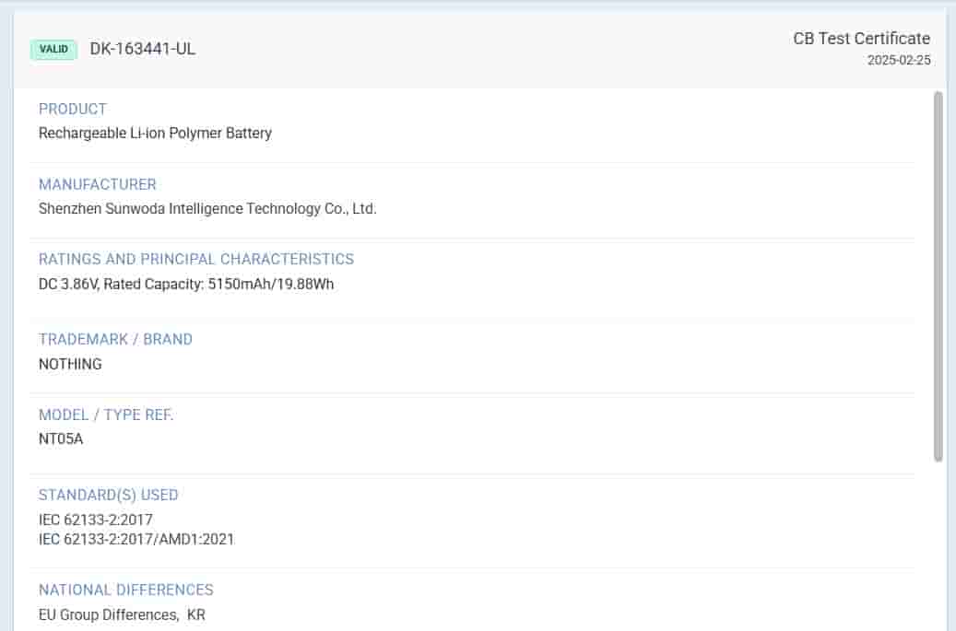The height and width of the screenshot is (631, 956).
Task: Click the green VALID status badge
Action: point(53,50)
